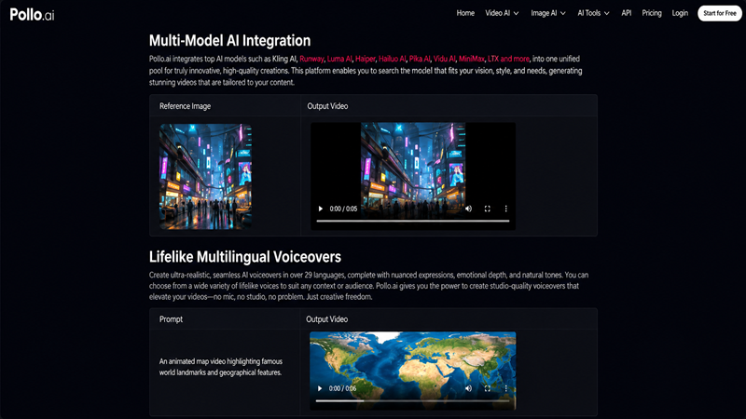The height and width of the screenshot is (419, 746).
Task: Open the Hailuo AI model link
Action: pyautogui.click(x=392, y=59)
